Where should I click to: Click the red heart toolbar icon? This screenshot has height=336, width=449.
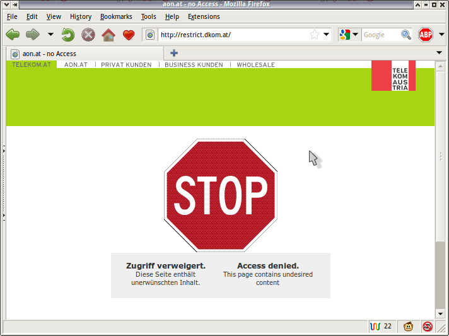(129, 35)
